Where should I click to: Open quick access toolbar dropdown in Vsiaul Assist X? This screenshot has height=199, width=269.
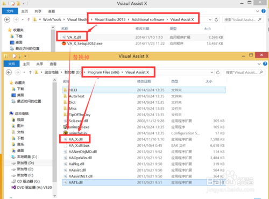click(x=24, y=3)
